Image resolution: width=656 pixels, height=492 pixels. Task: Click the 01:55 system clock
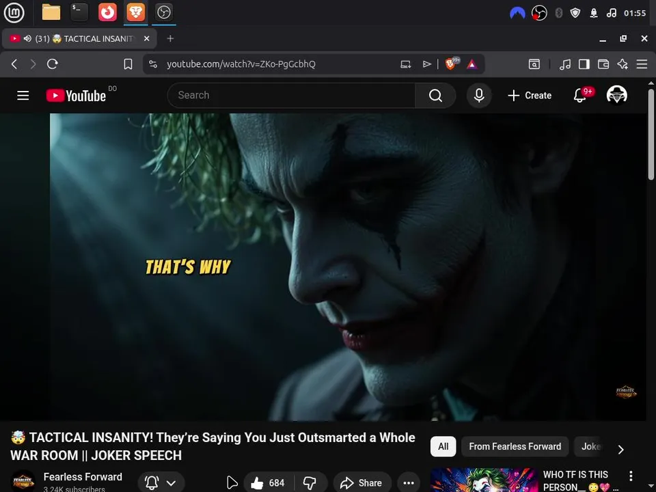coord(635,13)
